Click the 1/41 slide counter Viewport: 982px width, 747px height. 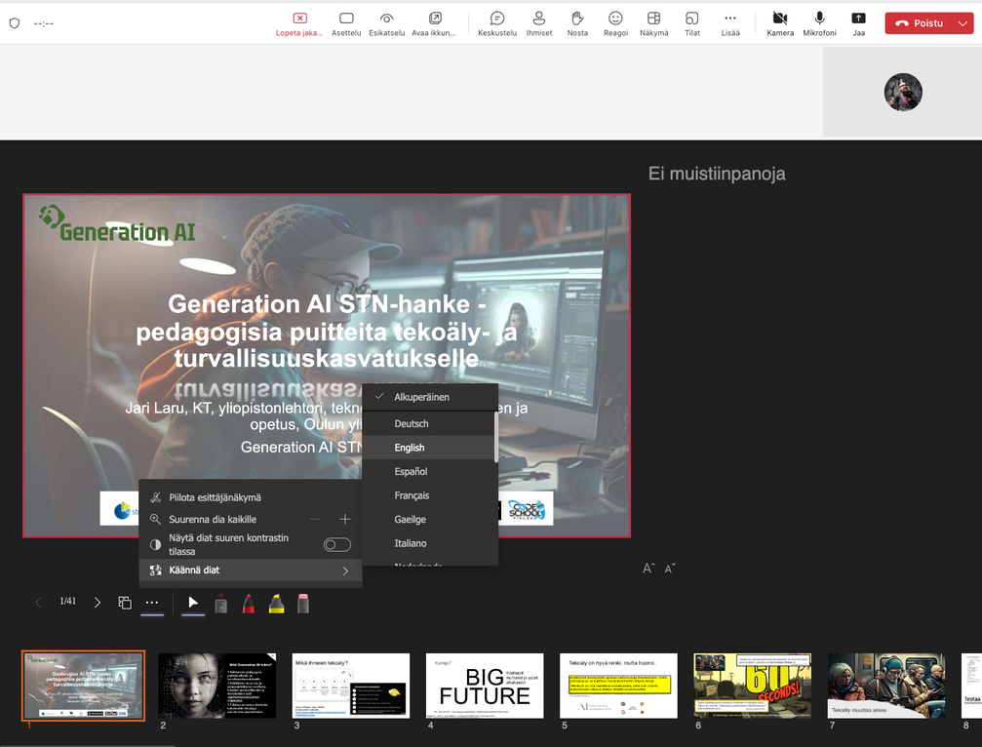[x=67, y=601]
